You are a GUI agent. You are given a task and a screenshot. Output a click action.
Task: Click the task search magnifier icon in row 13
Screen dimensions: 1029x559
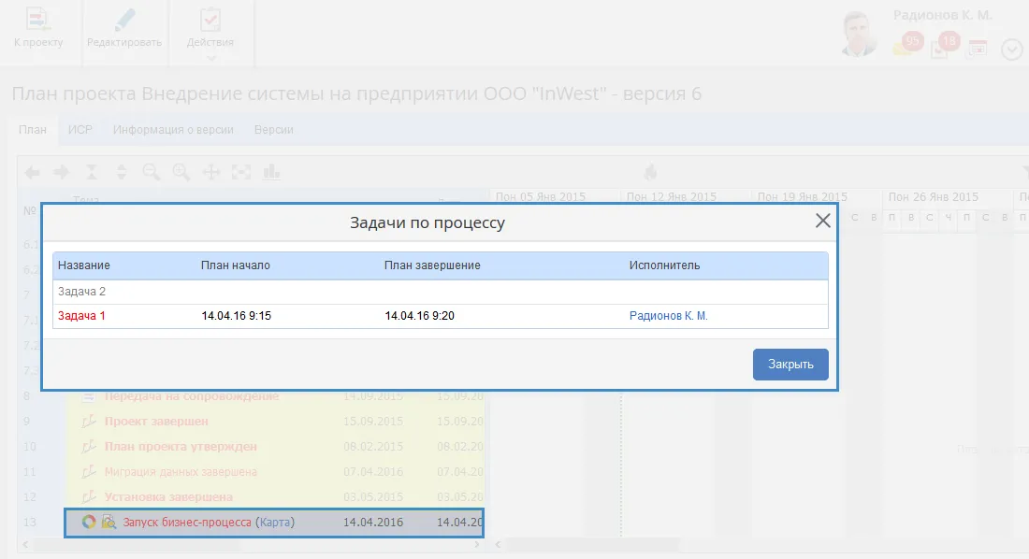pos(109,523)
